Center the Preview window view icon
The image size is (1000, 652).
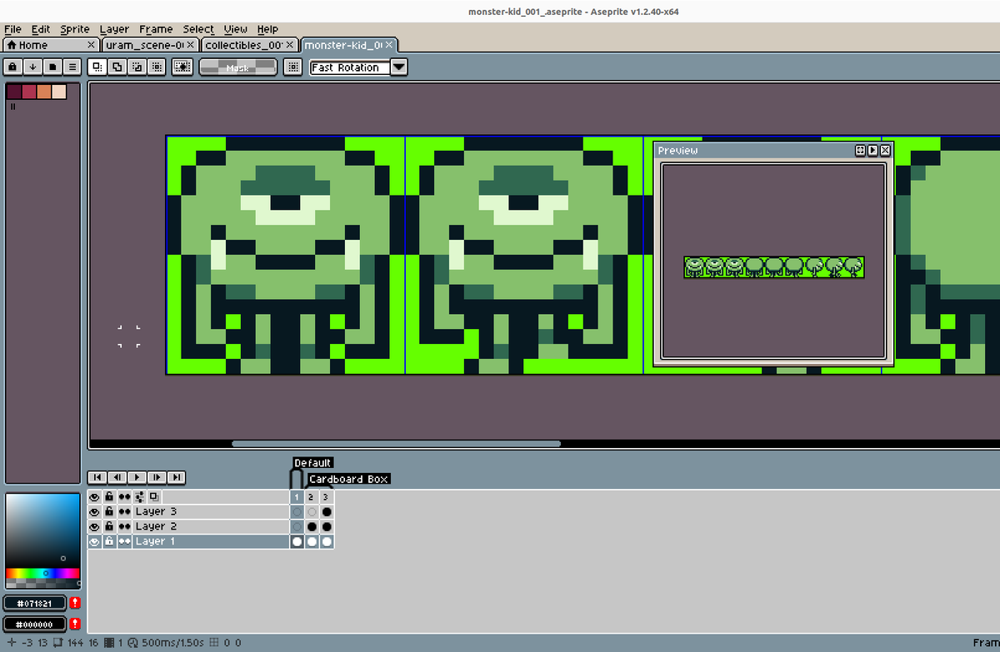[x=860, y=151]
